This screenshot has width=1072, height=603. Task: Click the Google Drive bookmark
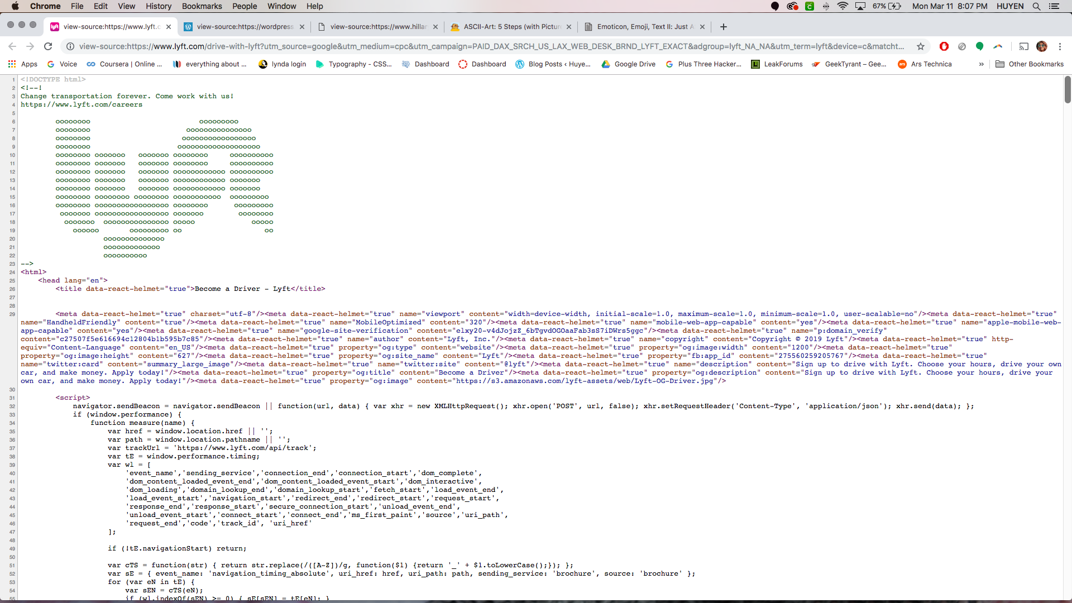tap(629, 64)
